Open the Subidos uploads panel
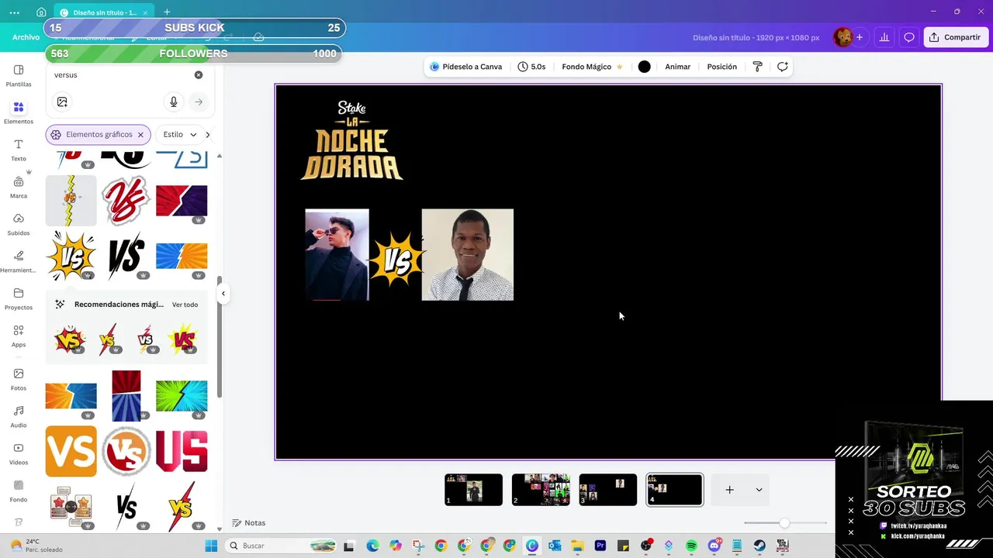The height and width of the screenshot is (558, 993). [x=19, y=224]
